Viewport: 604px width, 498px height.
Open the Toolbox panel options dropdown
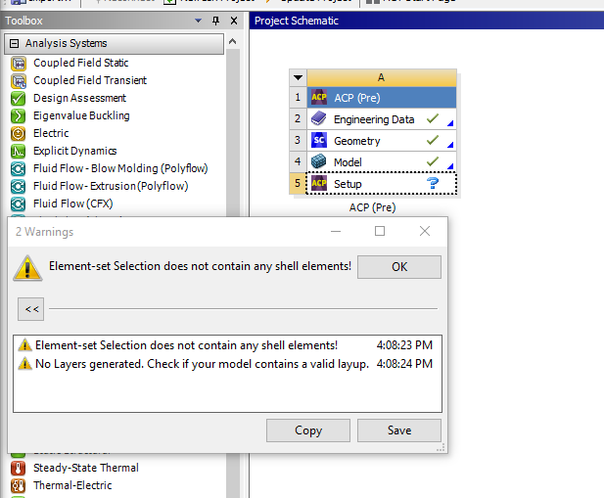click(198, 21)
